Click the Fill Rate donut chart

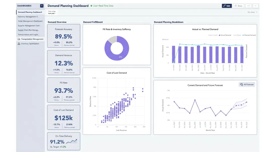point(117,48)
